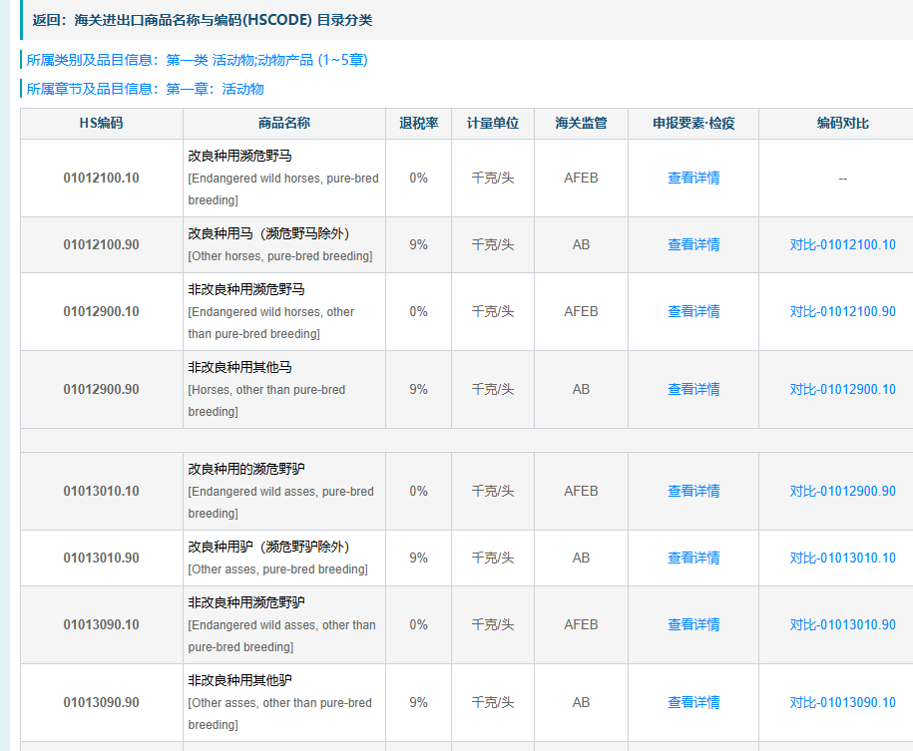Click product name 非改良种用其他马
Screen dimensions: 913x751
coord(239,367)
